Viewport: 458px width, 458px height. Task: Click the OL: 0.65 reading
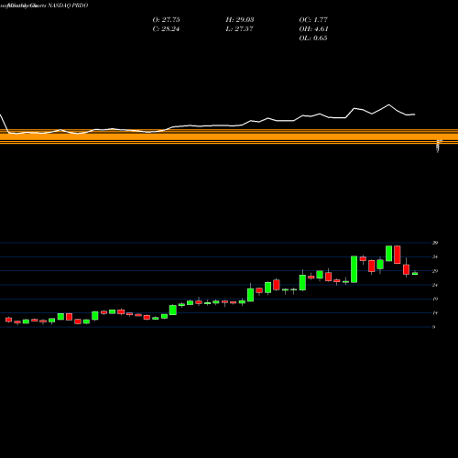313,38
